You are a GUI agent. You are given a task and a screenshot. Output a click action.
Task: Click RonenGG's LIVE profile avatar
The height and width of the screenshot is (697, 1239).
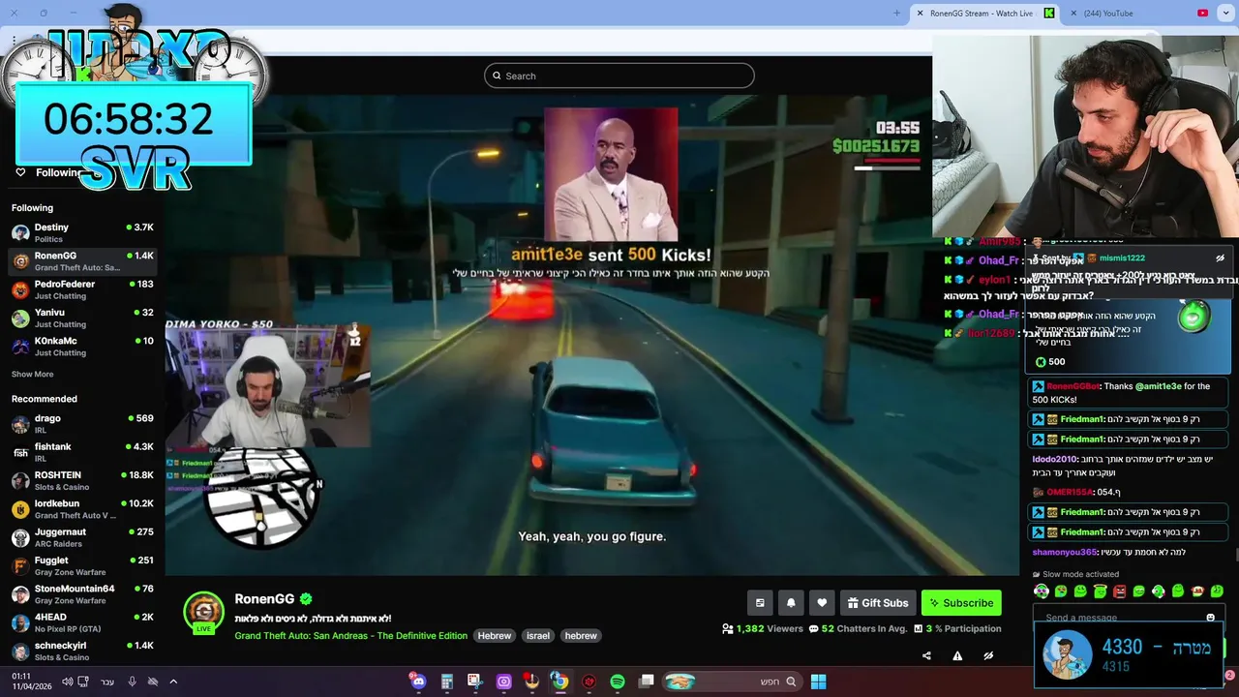pyautogui.click(x=203, y=612)
